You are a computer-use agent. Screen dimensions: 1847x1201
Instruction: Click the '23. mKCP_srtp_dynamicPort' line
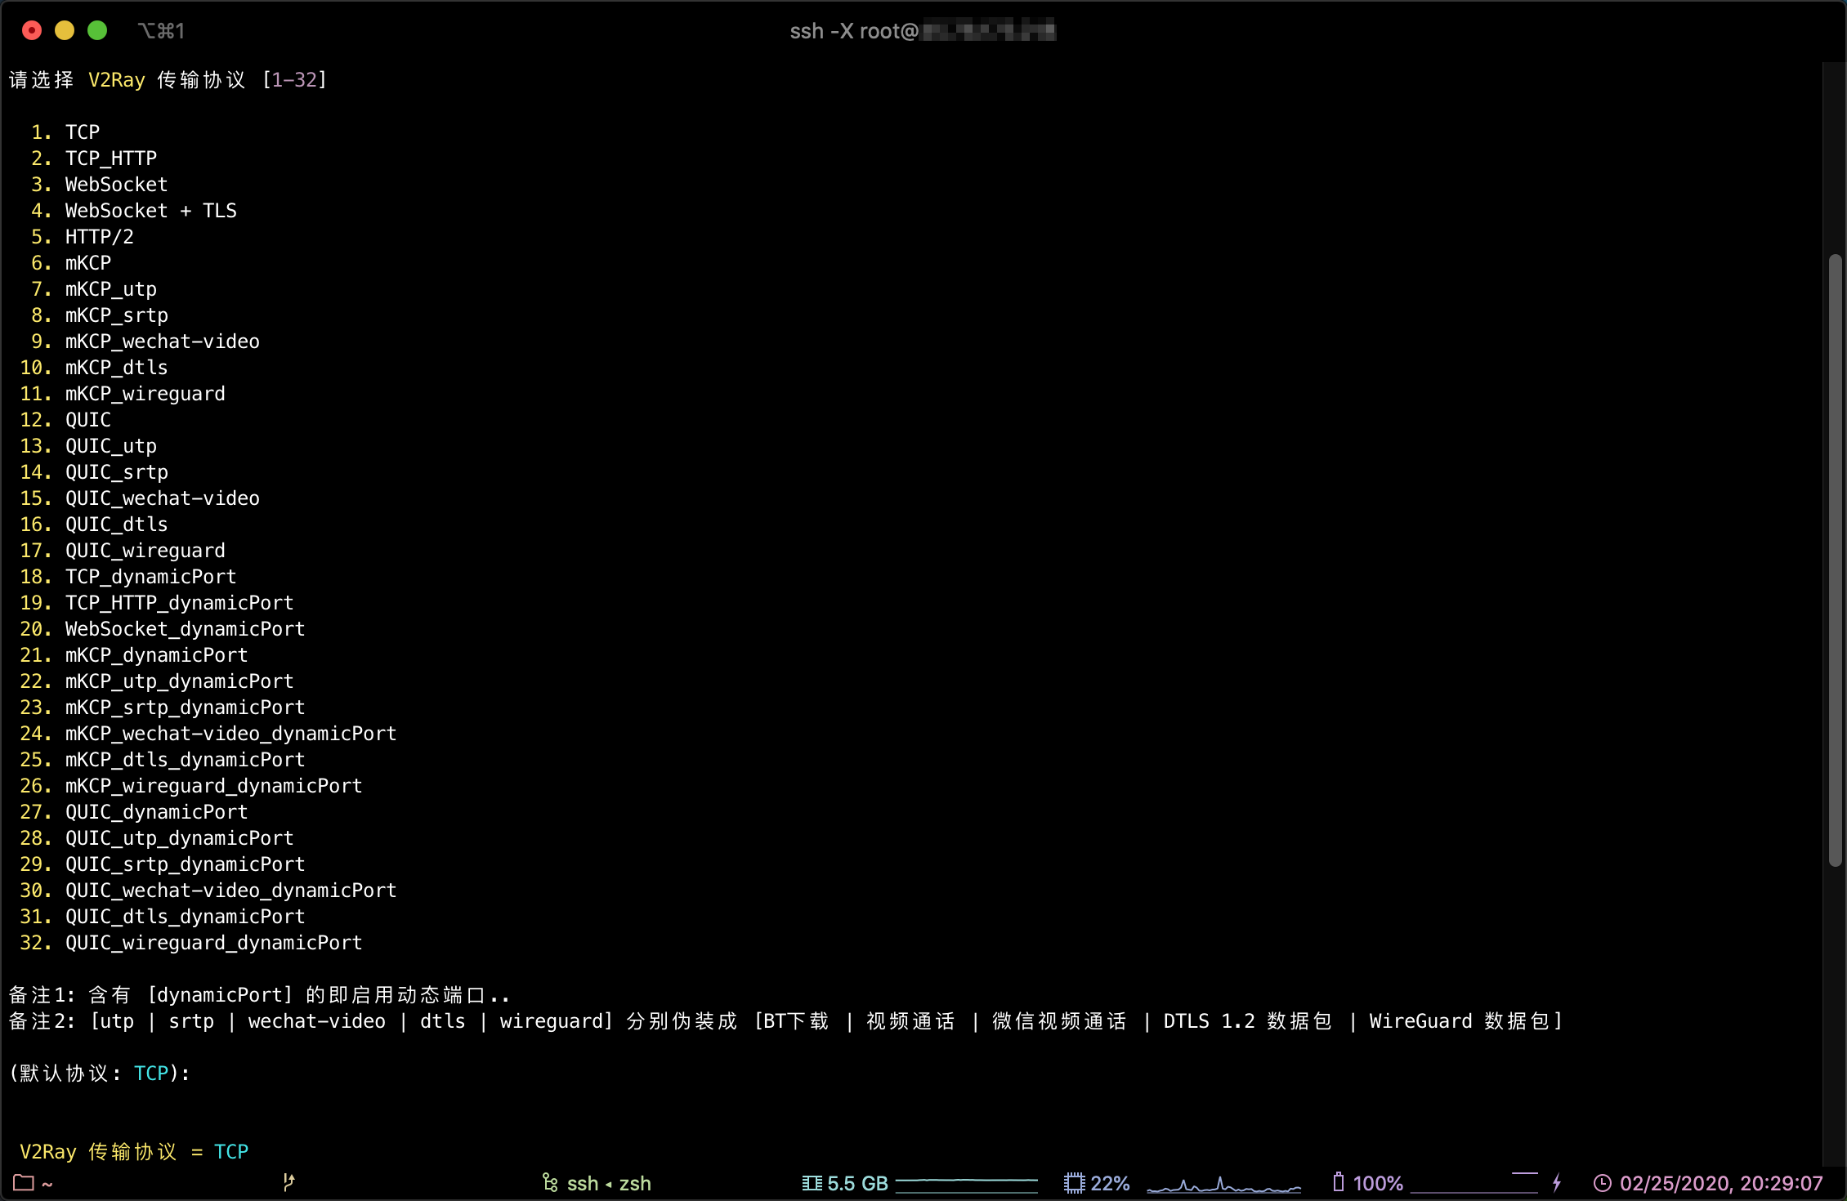tap(163, 708)
